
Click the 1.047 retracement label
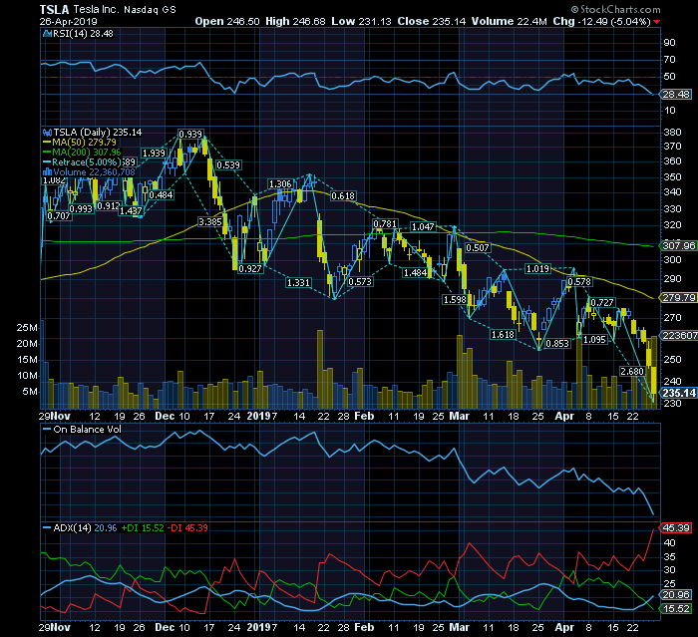[423, 227]
